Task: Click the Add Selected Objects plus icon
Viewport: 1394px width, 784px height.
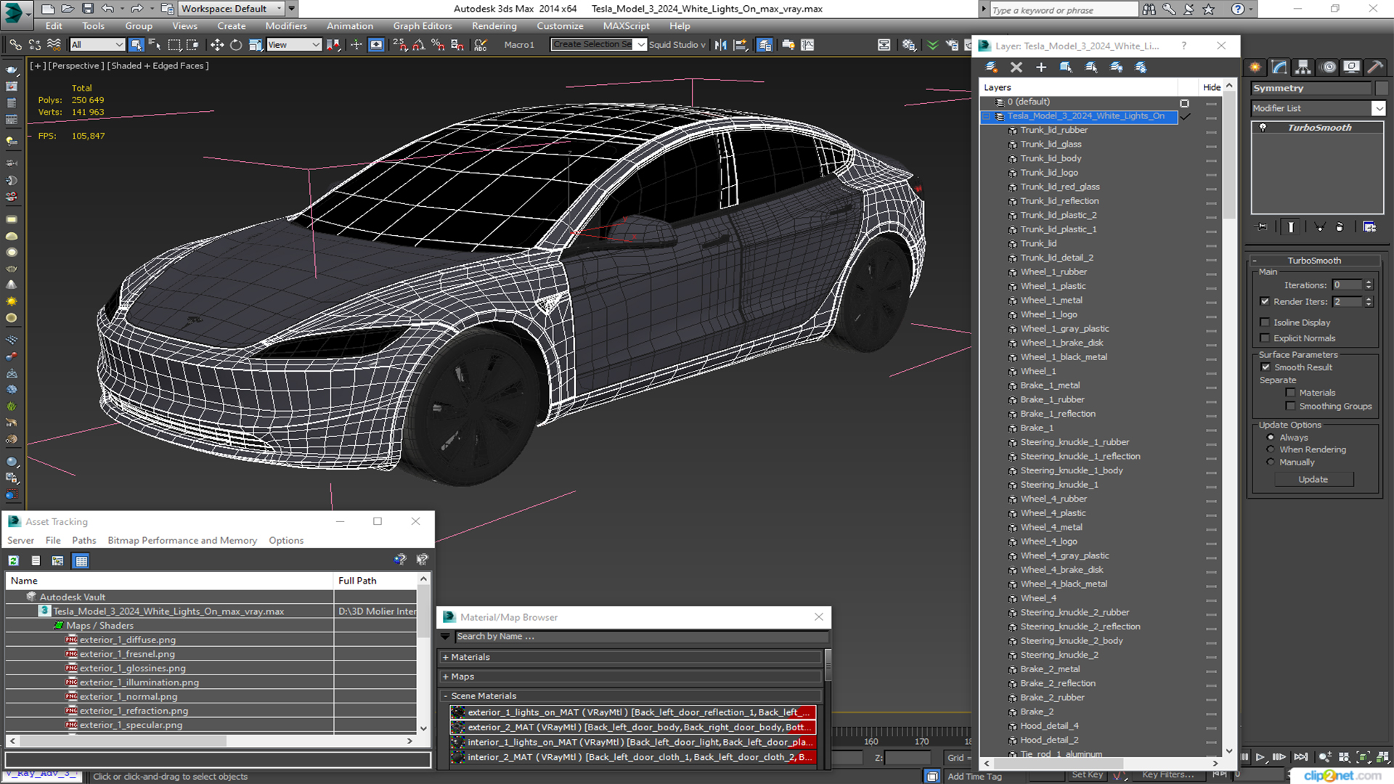Action: pyautogui.click(x=1041, y=67)
